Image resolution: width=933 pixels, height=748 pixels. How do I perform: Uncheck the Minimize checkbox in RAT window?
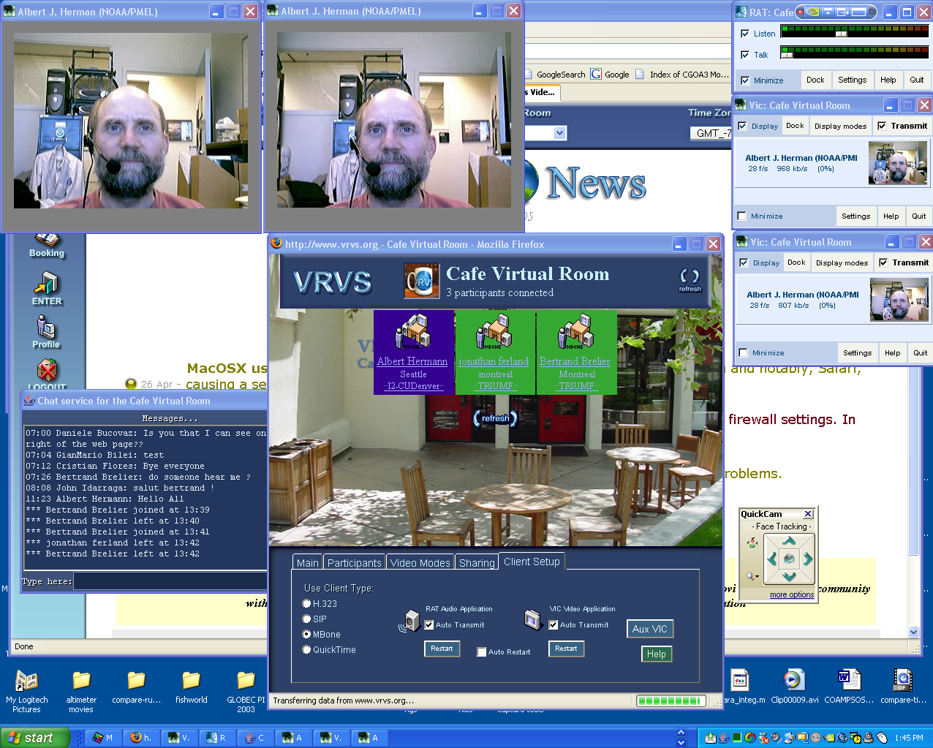coord(745,80)
